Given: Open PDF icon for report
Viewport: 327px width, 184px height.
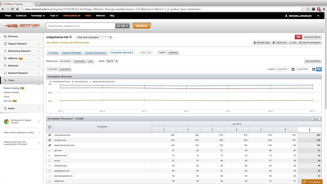Looking at the screenshot, I should click(x=298, y=37).
